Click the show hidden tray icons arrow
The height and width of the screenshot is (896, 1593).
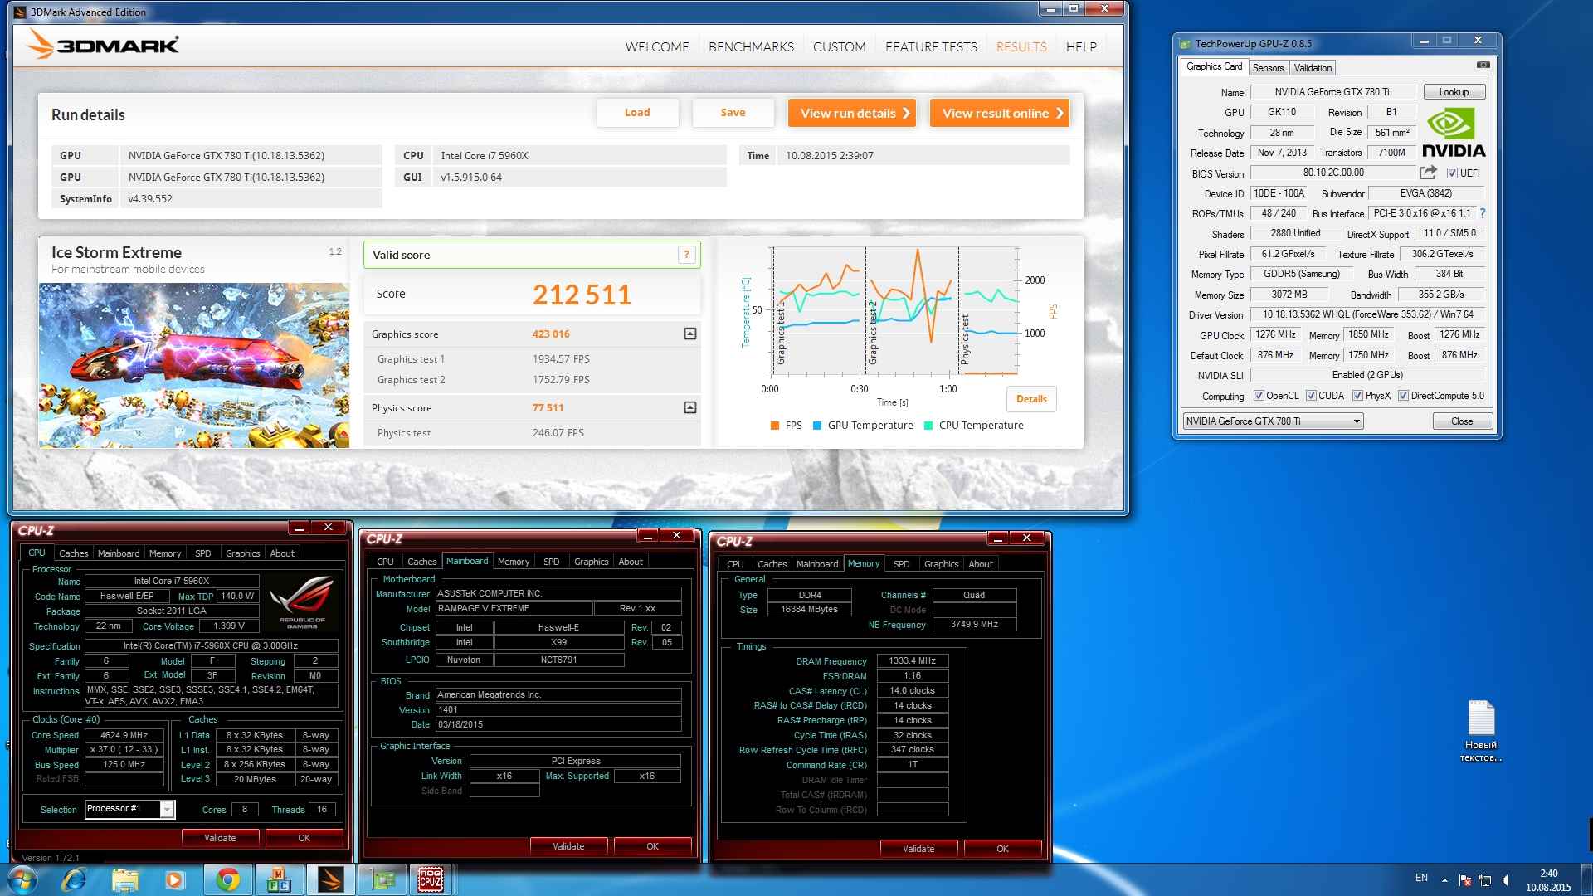pyautogui.click(x=1444, y=879)
